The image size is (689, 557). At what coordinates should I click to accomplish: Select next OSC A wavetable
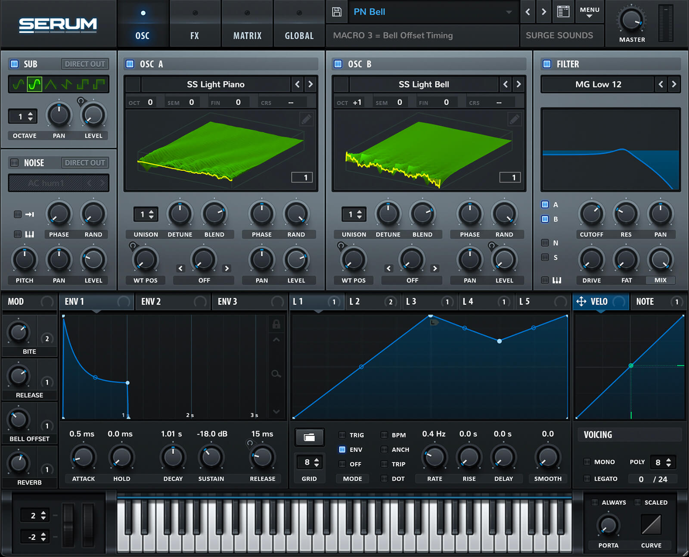click(310, 84)
